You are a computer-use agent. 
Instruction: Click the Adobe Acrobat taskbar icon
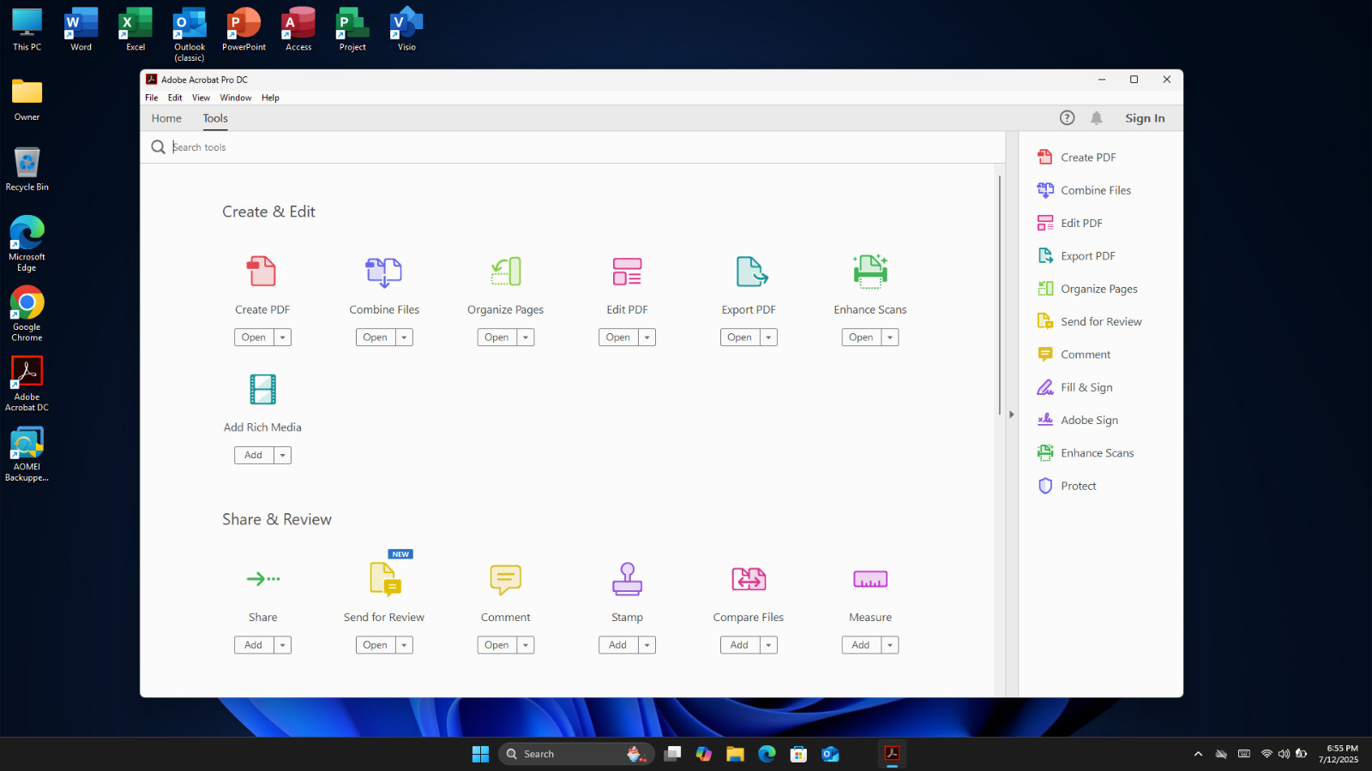(892, 754)
